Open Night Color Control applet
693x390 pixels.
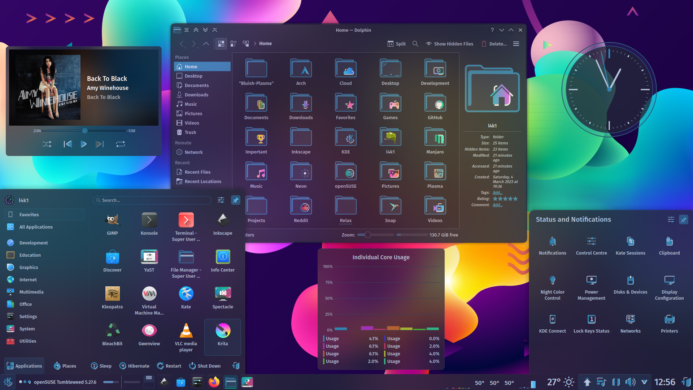pyautogui.click(x=552, y=288)
